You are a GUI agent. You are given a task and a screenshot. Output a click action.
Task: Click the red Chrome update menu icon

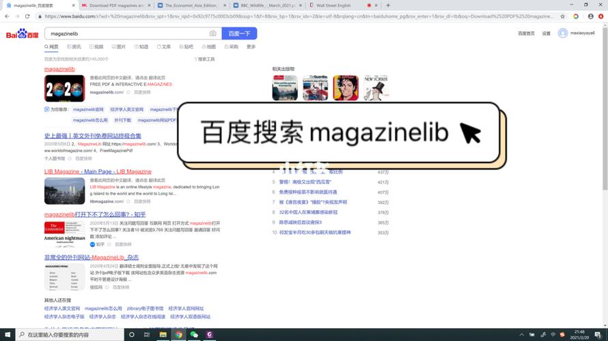point(600,16)
